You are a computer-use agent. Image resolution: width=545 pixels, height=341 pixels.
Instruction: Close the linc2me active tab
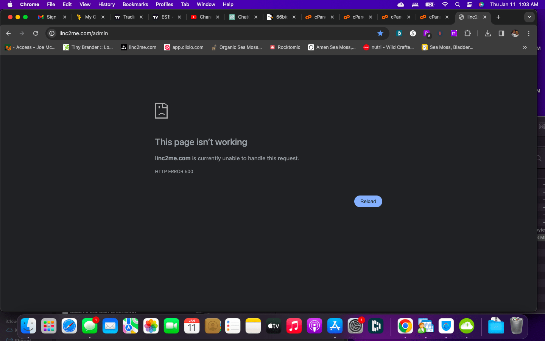tap(485, 17)
